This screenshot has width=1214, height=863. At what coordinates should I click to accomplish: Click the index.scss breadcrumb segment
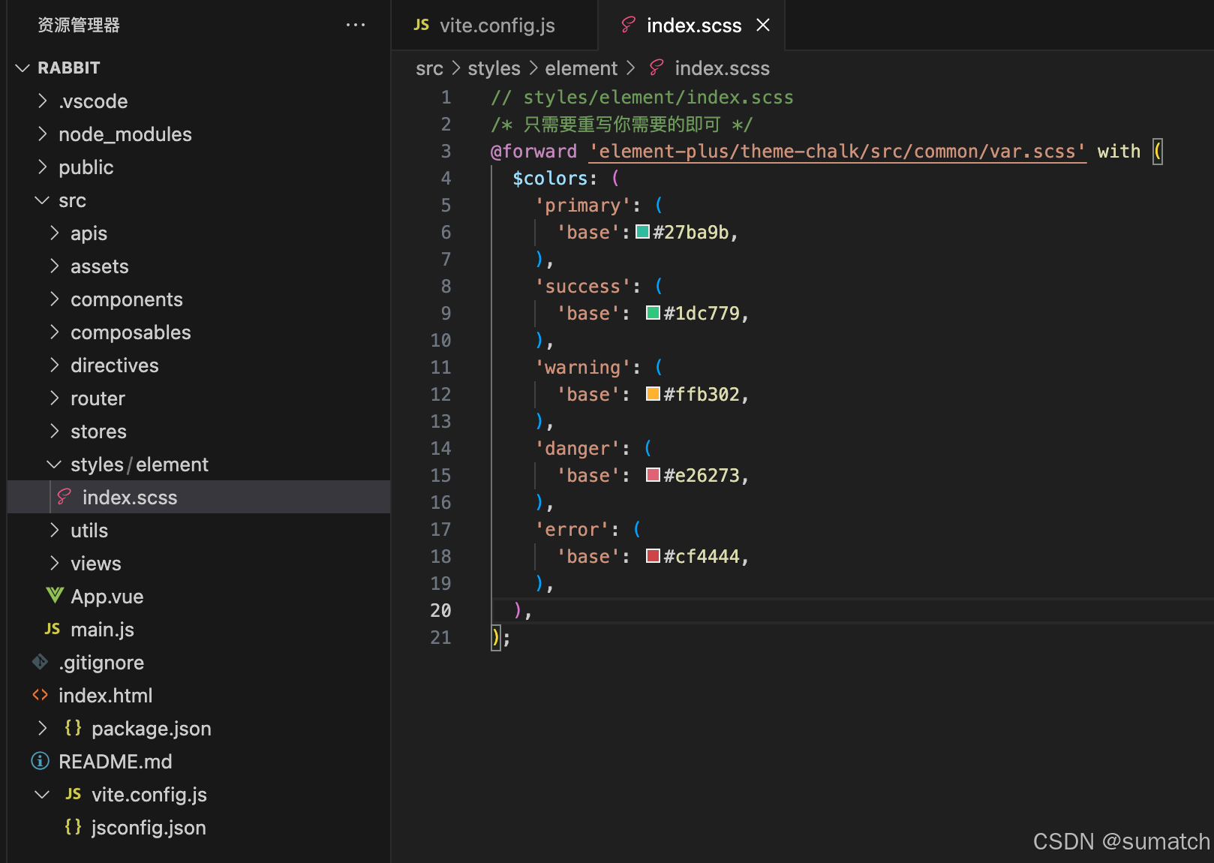click(x=722, y=68)
